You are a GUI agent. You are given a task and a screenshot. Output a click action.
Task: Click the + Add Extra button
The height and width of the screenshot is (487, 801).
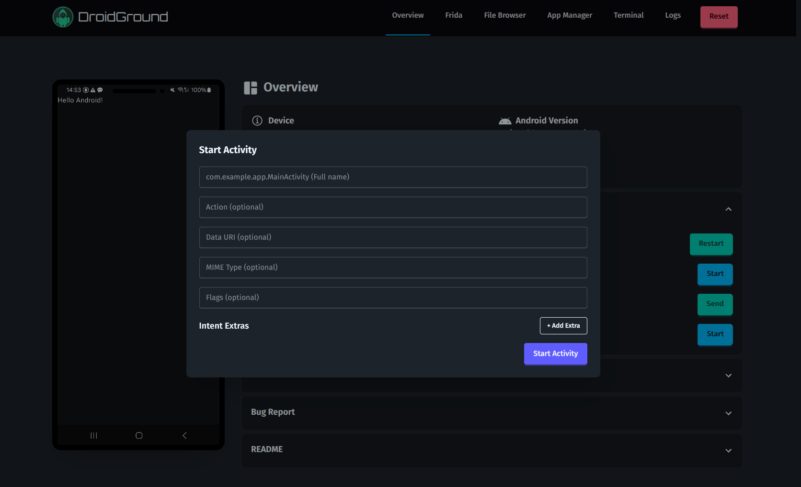(563, 325)
